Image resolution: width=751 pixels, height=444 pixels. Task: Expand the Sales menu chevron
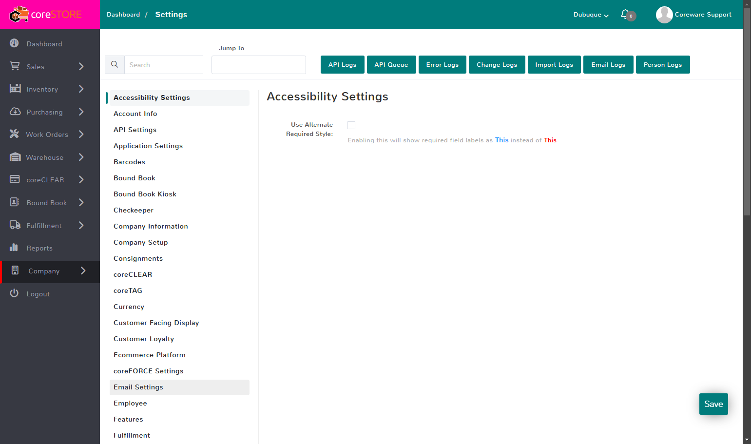point(81,66)
